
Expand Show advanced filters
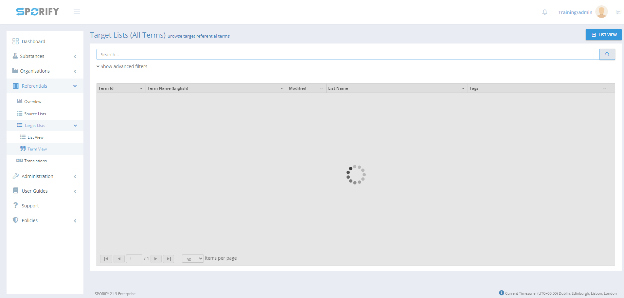click(122, 66)
